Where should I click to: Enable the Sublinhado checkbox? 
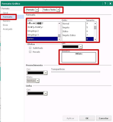30,48
